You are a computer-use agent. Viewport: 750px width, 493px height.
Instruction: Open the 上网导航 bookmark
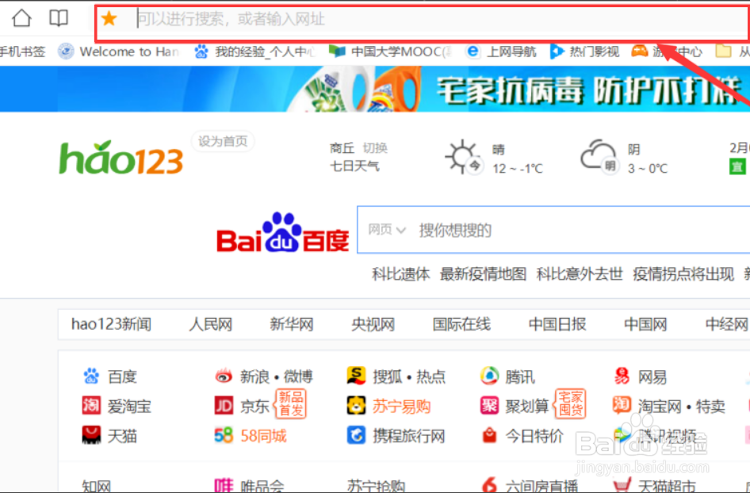click(502, 52)
